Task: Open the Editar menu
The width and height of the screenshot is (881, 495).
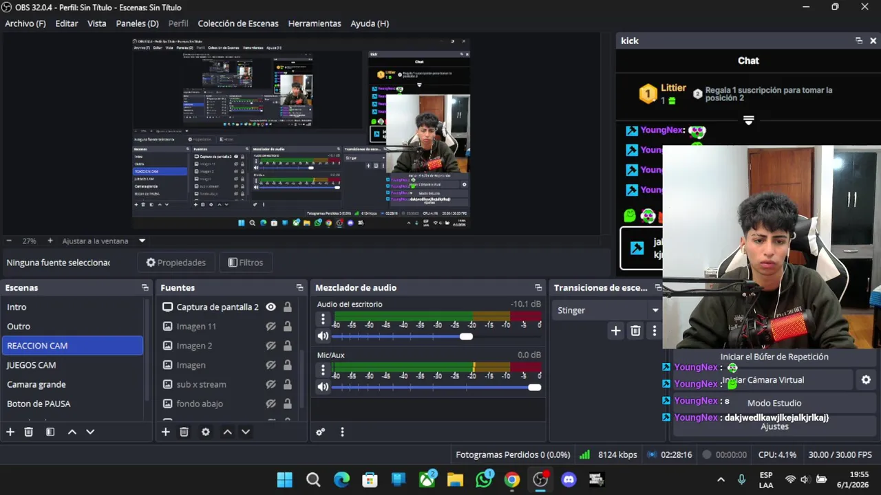Action: pyautogui.click(x=67, y=23)
